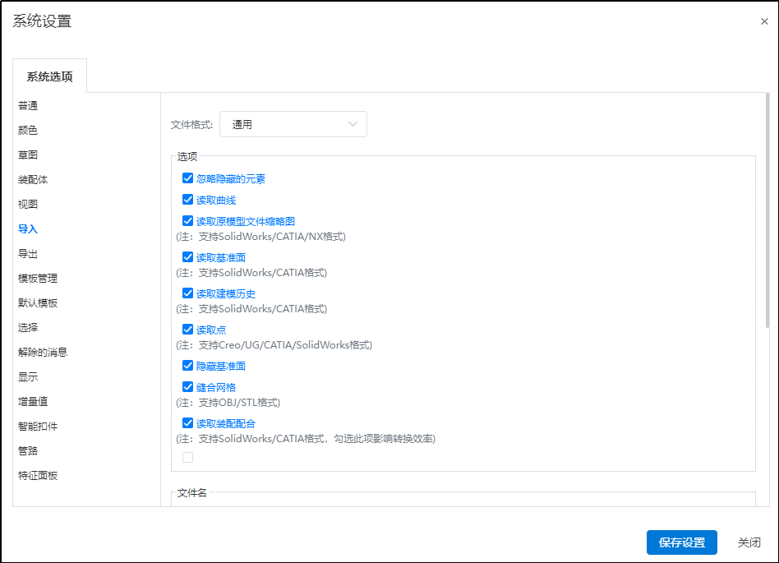Click the 关闭 button
The height and width of the screenshot is (563, 779).
point(749,542)
